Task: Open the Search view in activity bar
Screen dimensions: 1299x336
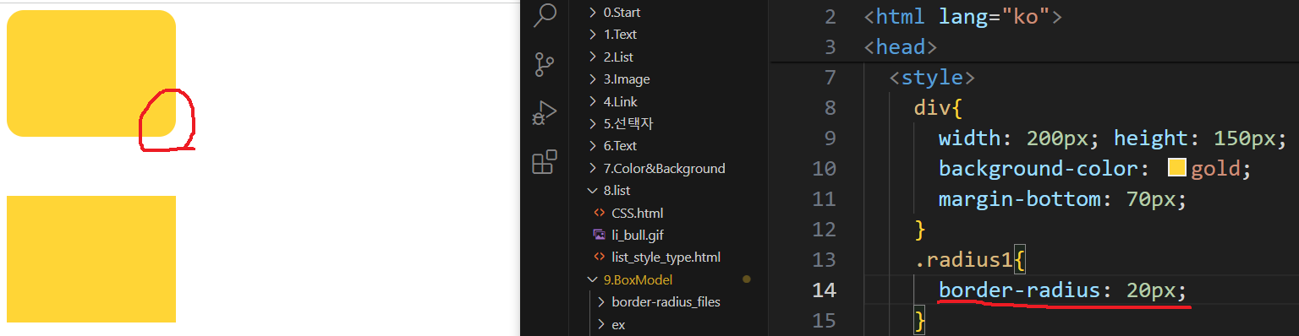Action: point(545,14)
